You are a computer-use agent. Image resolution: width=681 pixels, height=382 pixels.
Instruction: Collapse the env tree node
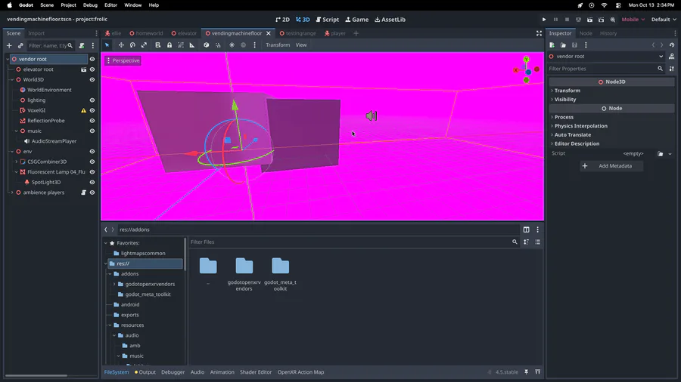(12, 152)
